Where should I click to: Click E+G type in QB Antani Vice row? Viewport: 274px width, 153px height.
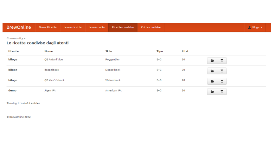point(159,59)
